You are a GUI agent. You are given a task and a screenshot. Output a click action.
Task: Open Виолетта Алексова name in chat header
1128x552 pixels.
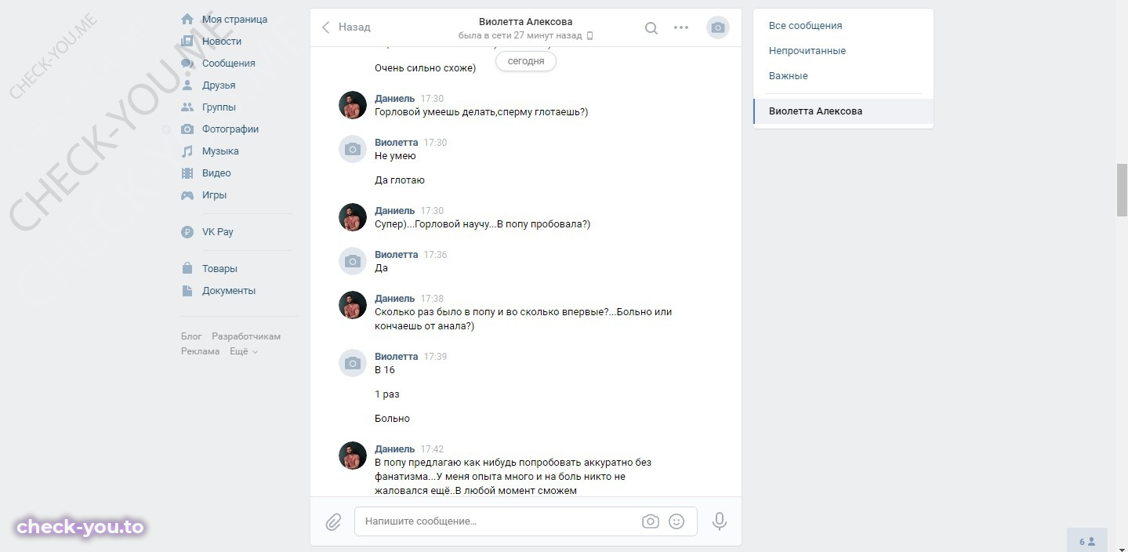526,21
